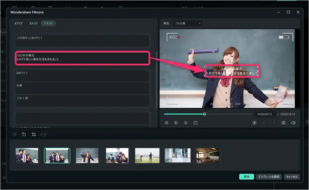
Task: Click the 3年間ずっとありがとう text field
Action: (x=82, y=41)
